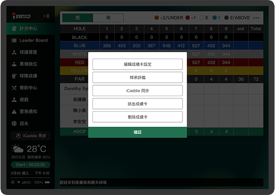The image size is (275, 195).
Task: Click the 餐飲中心 dining icon
Action: pyautogui.click(x=14, y=88)
